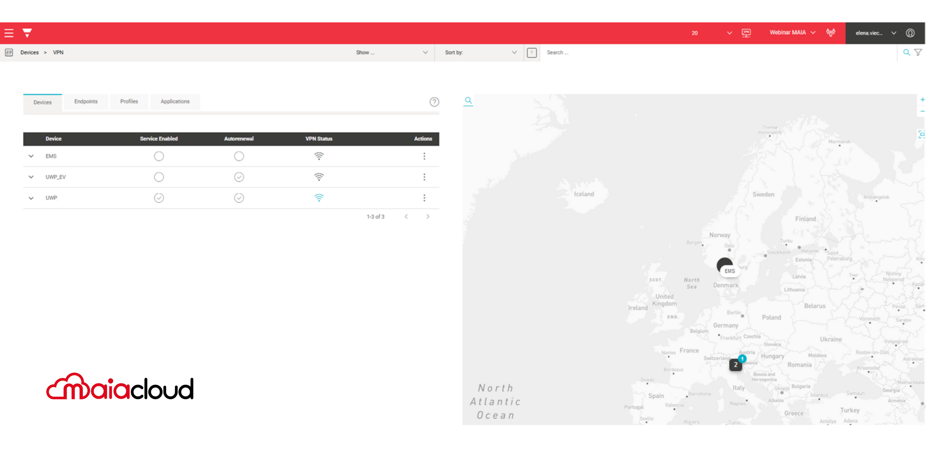The width and height of the screenshot is (926, 463).
Task: Click the VPN monitor icon in header
Action: pos(746,33)
